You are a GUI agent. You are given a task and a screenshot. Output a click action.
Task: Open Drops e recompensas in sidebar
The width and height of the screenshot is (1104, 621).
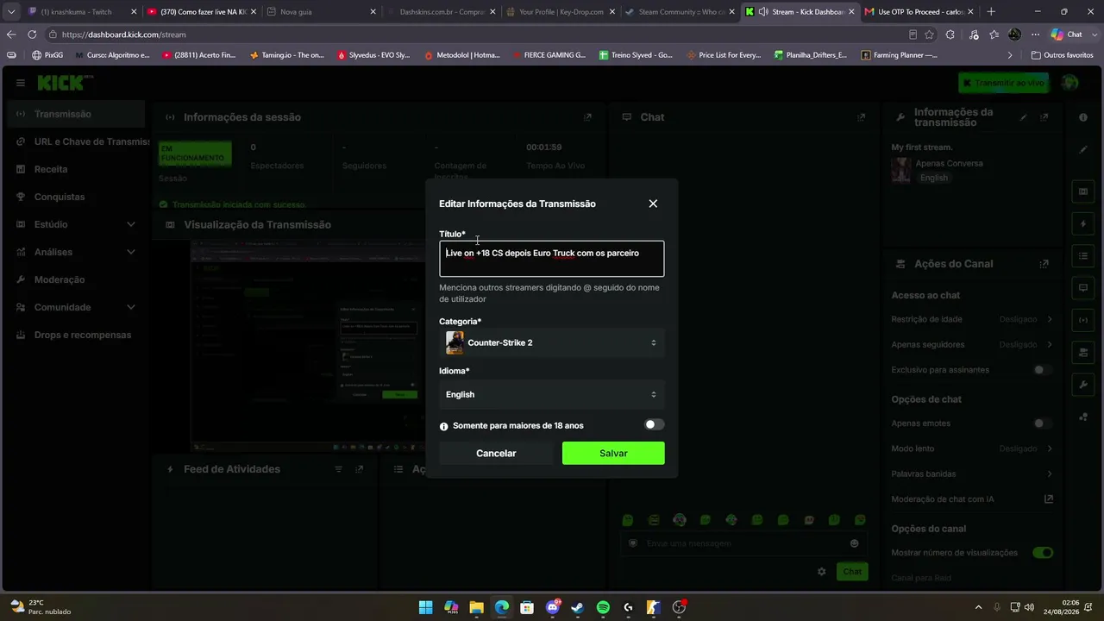pyautogui.click(x=72, y=335)
